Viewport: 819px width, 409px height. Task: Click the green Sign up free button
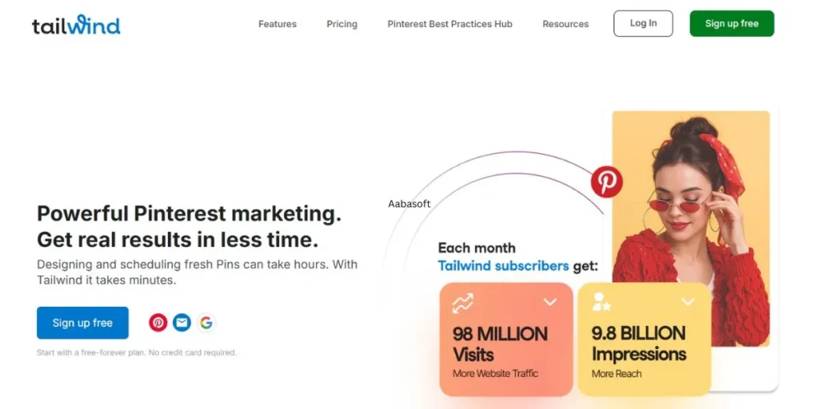point(732,23)
